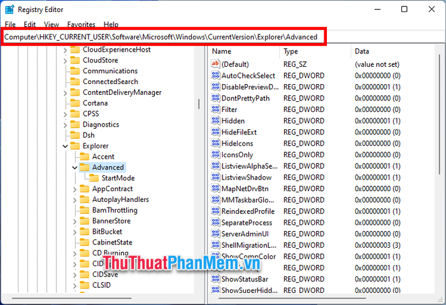Open the View menu
The height and width of the screenshot is (305, 446).
pyautogui.click(x=52, y=24)
